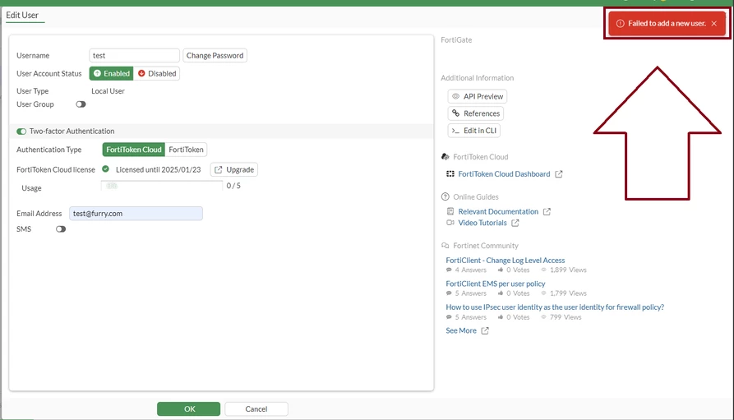This screenshot has width=734, height=420.
Task: Click the '1,899 Views' text
Action: coord(568,270)
